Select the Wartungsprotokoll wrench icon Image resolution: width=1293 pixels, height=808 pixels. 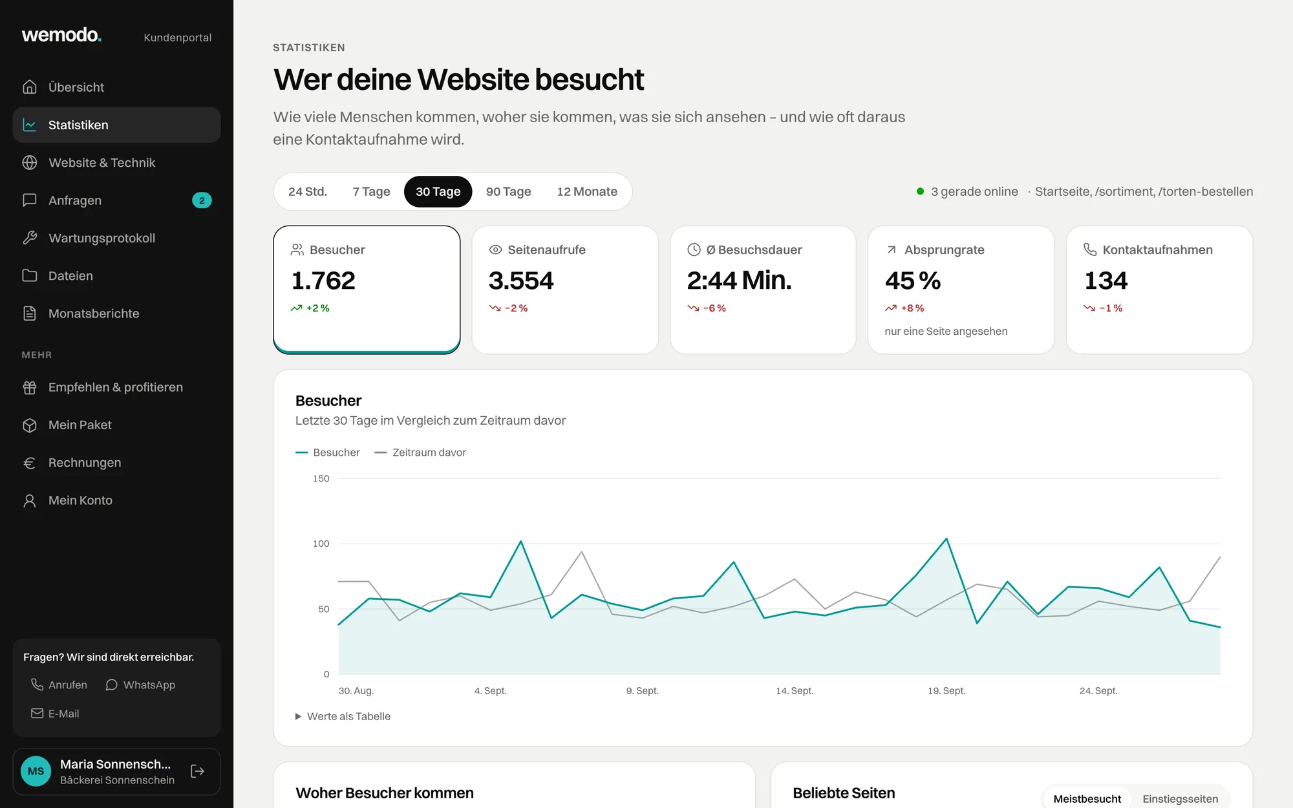click(30, 238)
